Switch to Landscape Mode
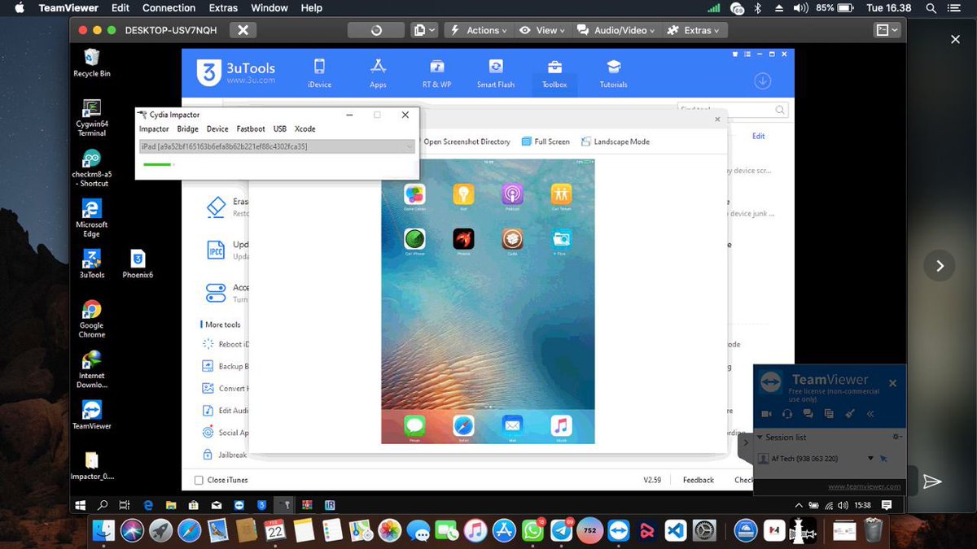The image size is (977, 549). coord(615,142)
